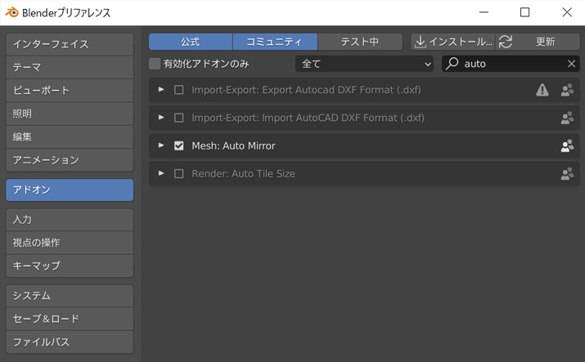Image resolution: width=585 pixels, height=362 pixels.
Task: Open the 入力 preferences section
Action: [70, 220]
